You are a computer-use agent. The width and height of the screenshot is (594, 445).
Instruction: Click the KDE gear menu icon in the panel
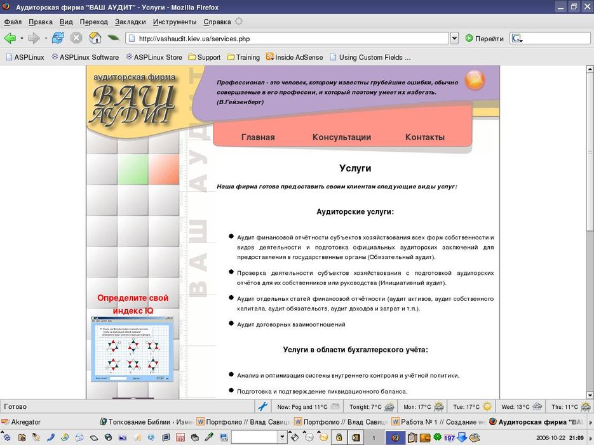[x=7, y=437]
